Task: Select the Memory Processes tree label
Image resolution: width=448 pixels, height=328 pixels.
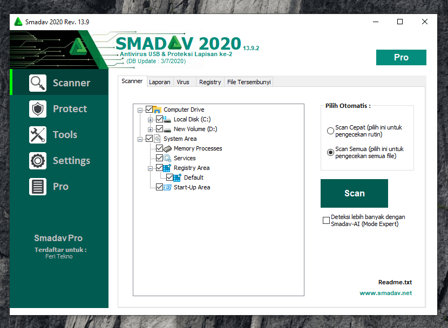Action: [x=198, y=148]
